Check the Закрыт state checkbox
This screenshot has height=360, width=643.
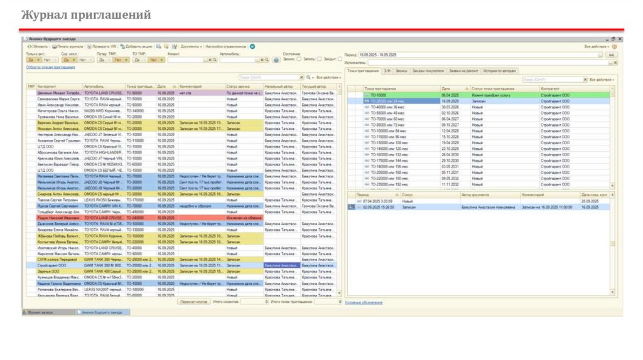pyautogui.click(x=340, y=59)
